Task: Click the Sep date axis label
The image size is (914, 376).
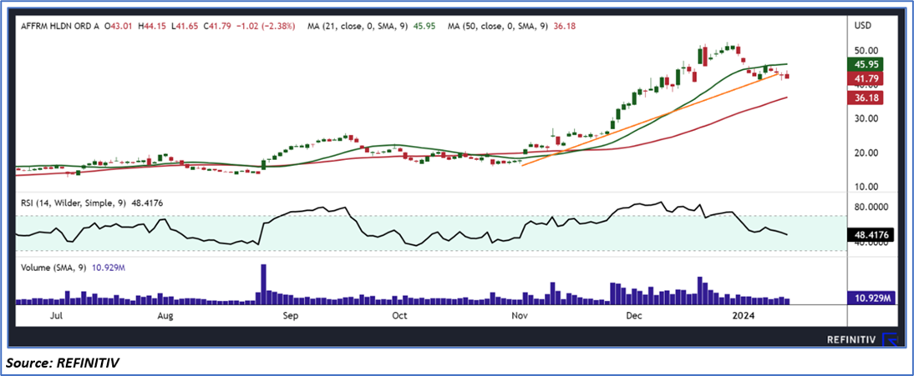Action: 290,316
